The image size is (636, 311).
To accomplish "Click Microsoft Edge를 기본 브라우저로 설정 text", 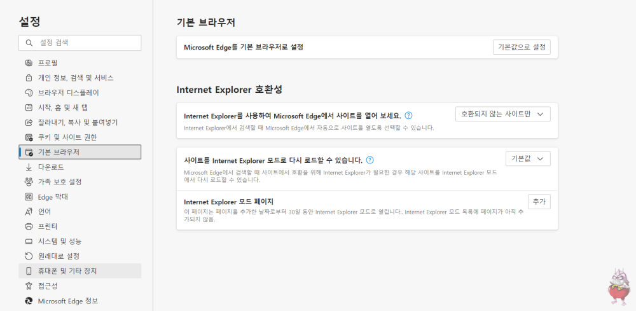I will tap(244, 47).
